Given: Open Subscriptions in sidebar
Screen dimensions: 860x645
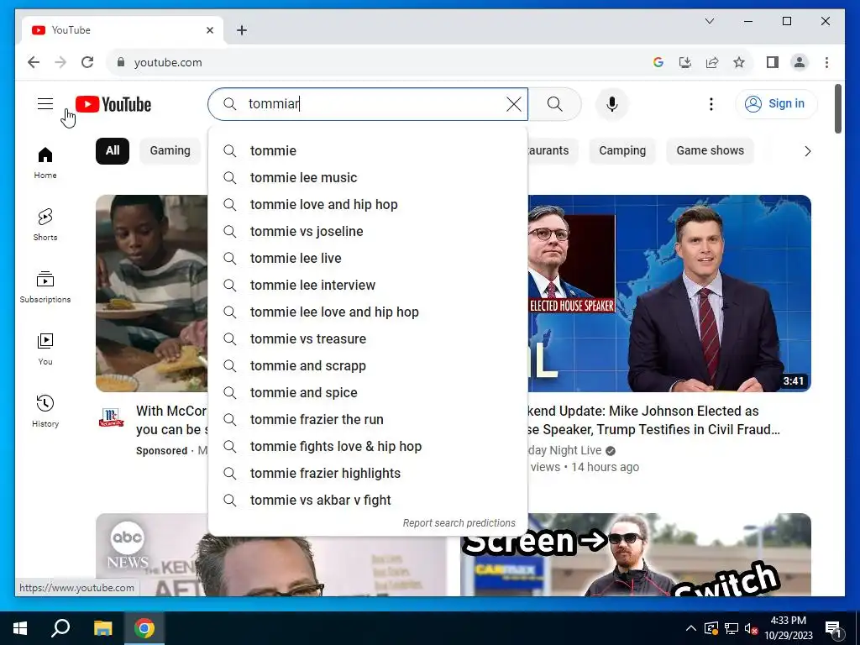Looking at the screenshot, I should 45,287.
